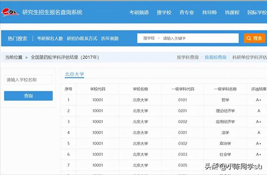Click subject code 0303 cell
This screenshot has height=175, width=267.
coord(183,154)
